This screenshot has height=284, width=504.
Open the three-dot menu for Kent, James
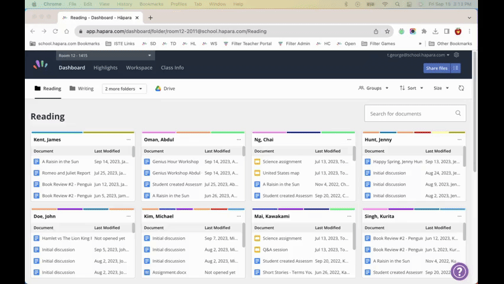[128, 140]
